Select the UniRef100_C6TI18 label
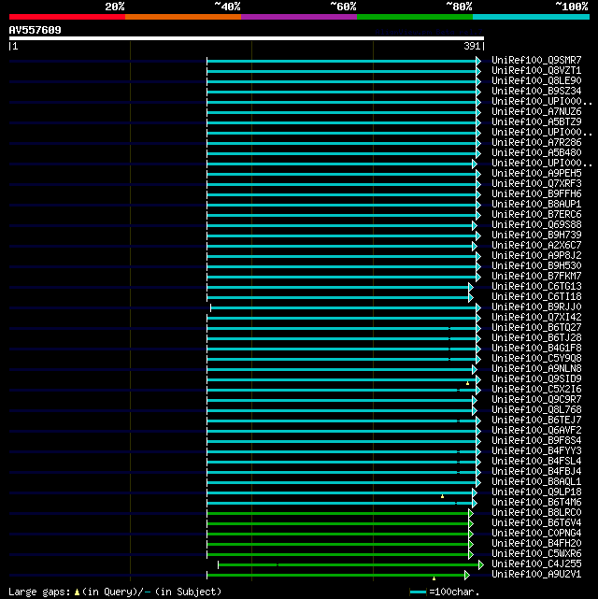 click(536, 297)
